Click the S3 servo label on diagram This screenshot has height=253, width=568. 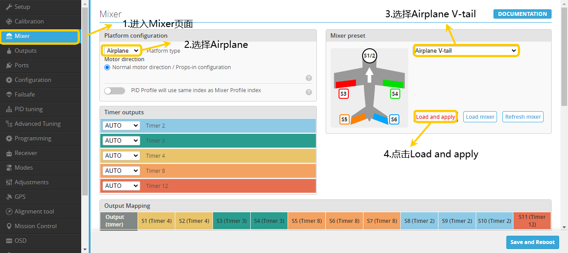343,94
